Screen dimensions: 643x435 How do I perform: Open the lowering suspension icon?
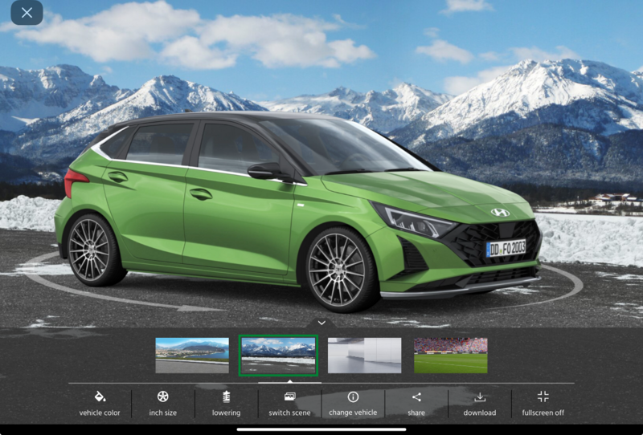coord(226,396)
